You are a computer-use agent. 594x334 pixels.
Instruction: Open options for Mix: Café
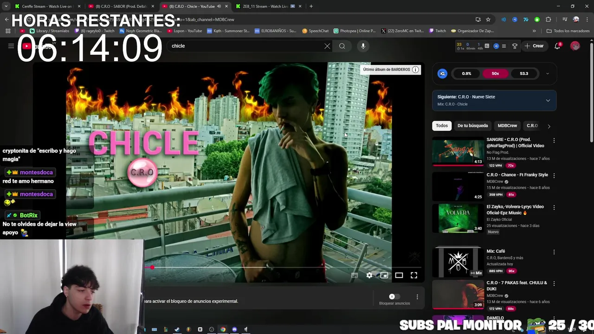coord(554,252)
